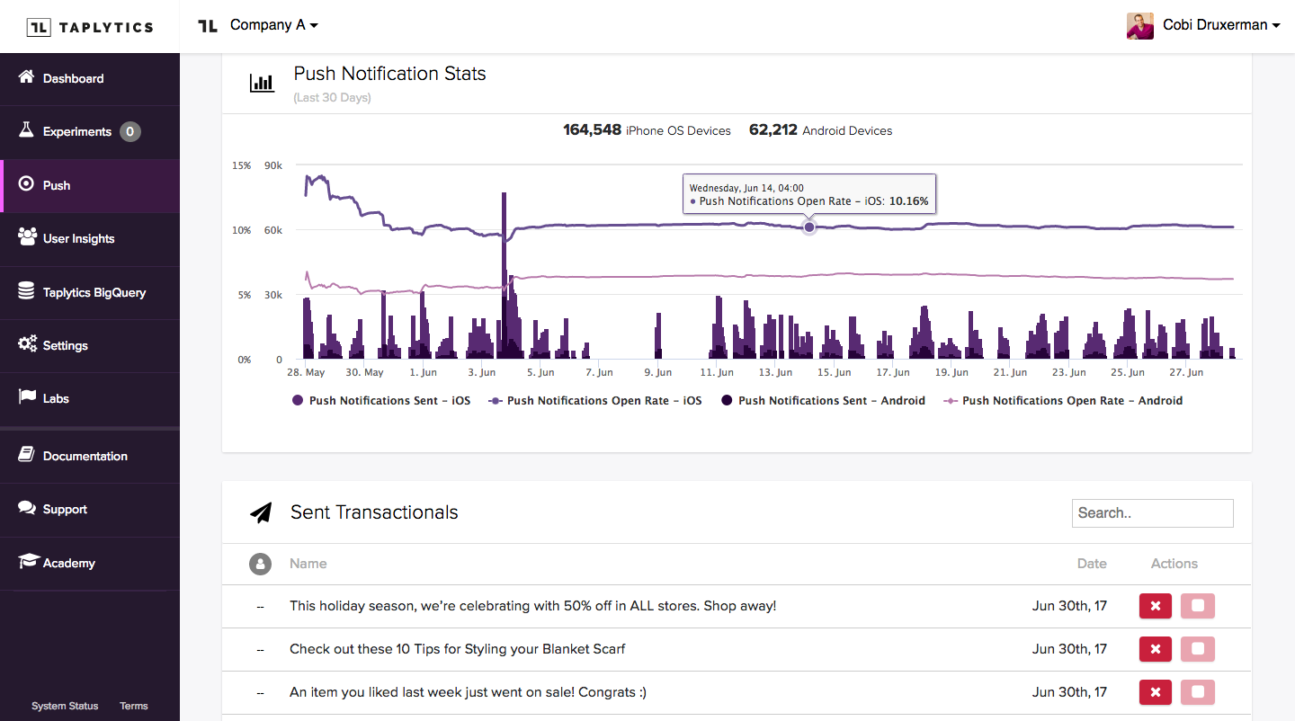Screen dimensions: 1295x721
Task: Expand the Company A dropdown
Action: pos(273,25)
